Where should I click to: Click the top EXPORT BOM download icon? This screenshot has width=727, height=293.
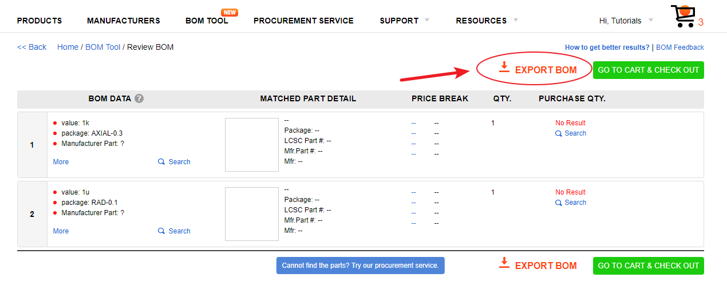(x=504, y=68)
